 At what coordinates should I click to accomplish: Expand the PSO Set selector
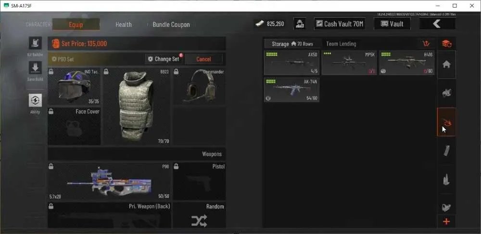click(95, 59)
